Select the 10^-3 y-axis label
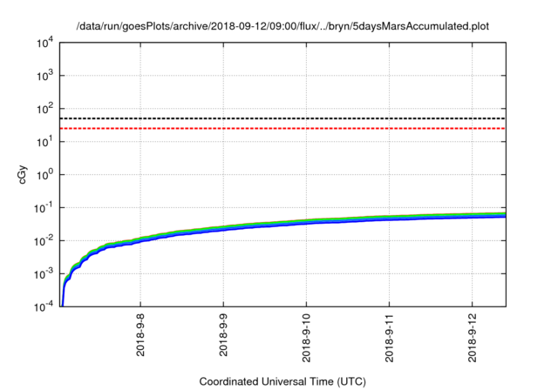The image size is (558, 390). click(x=44, y=274)
